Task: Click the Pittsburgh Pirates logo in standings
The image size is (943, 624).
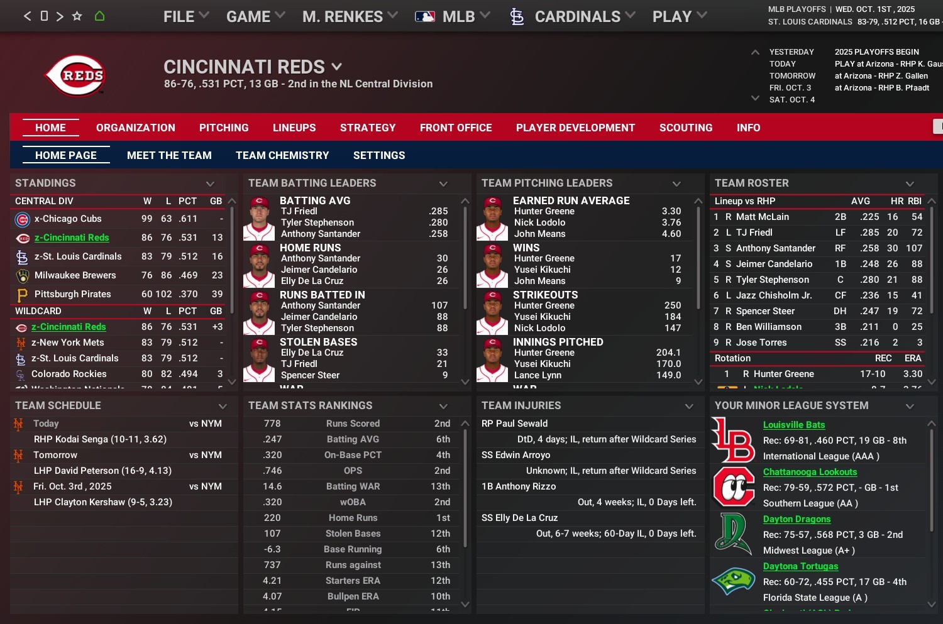Action: click(x=22, y=295)
